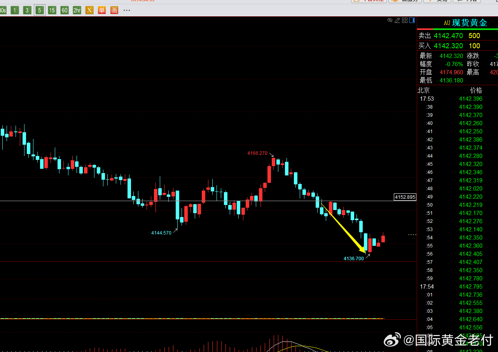
Task: Click the 最低 low price 4136.180
Action: [451, 81]
